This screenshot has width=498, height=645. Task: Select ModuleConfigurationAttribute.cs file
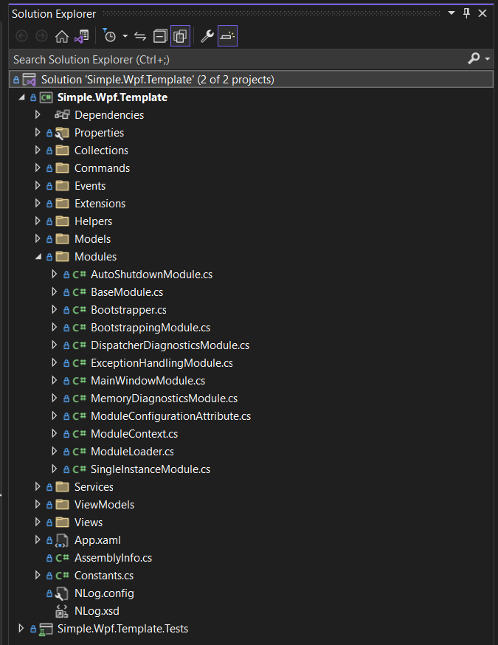tap(170, 416)
